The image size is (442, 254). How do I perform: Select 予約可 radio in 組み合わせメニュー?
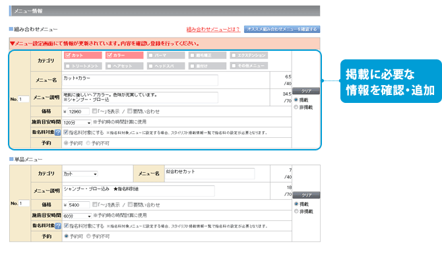point(66,143)
